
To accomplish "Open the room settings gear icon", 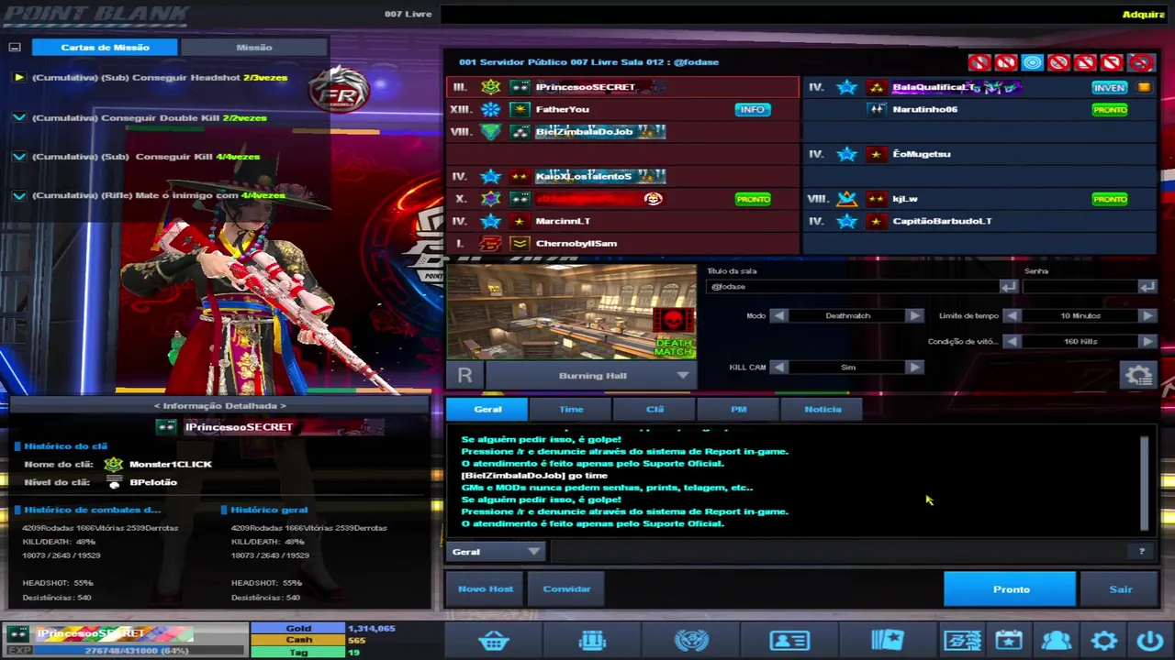I will click(1138, 375).
